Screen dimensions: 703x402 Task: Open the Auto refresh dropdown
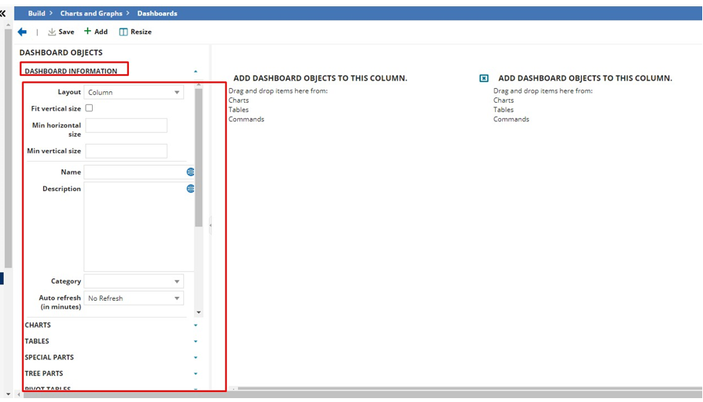pos(134,298)
